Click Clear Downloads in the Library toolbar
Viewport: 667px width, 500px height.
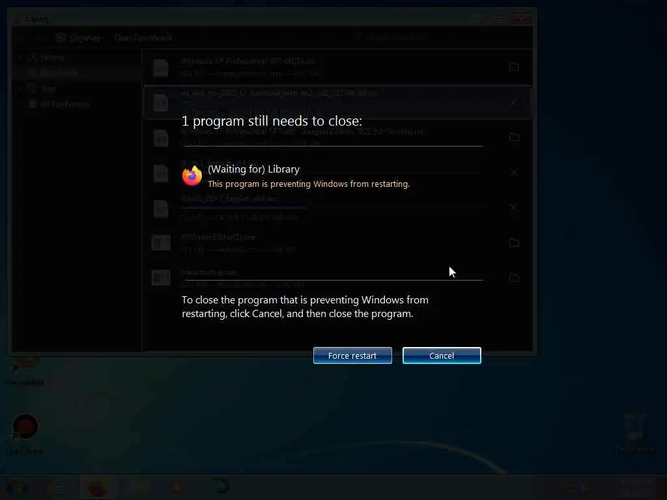pyautogui.click(x=143, y=38)
